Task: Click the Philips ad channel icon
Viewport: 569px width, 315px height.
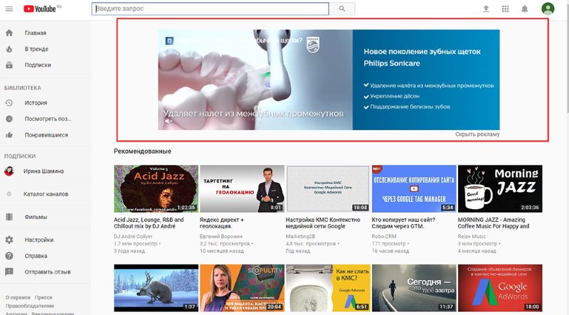Action: pyautogui.click(x=169, y=41)
